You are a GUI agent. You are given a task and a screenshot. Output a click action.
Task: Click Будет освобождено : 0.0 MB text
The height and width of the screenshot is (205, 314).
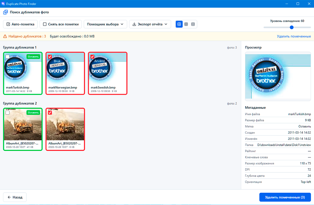[x=72, y=36]
